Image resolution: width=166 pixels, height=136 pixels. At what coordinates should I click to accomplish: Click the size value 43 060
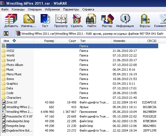(x=50, y=102)
